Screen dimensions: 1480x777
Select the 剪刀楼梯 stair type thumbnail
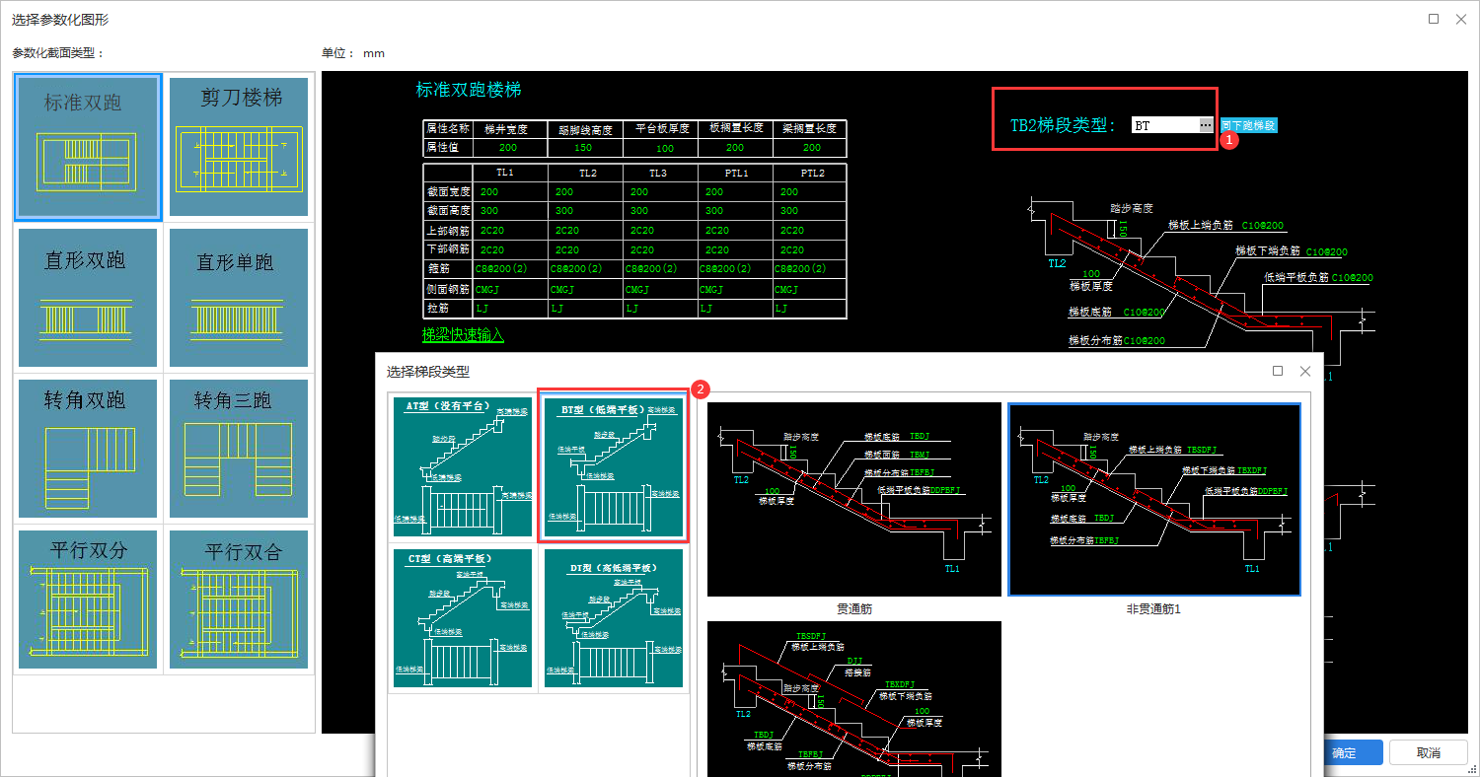click(x=239, y=147)
